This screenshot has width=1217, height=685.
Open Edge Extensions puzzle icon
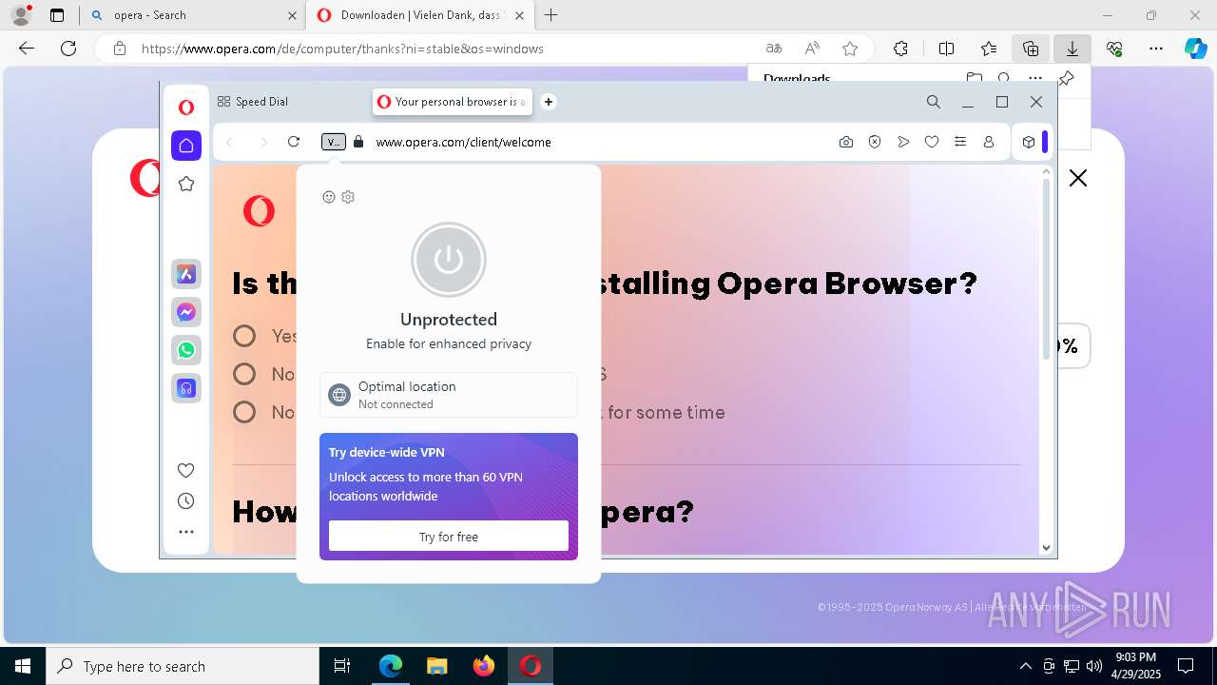900,49
